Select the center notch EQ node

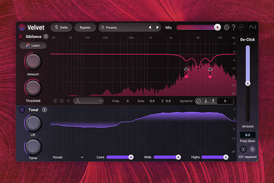click(x=198, y=69)
